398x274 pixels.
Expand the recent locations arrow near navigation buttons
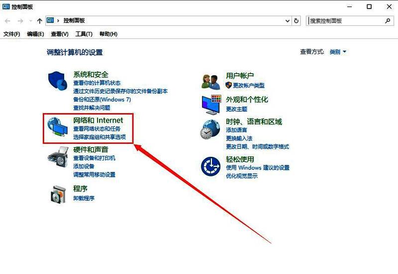click(x=30, y=21)
